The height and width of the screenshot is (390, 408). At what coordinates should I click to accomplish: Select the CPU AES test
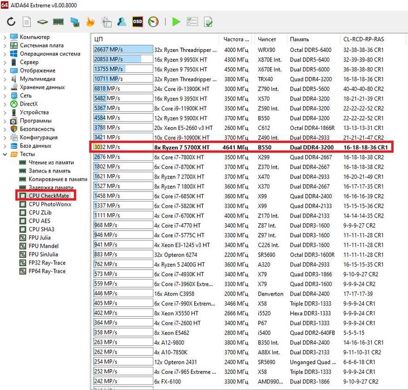(x=39, y=221)
